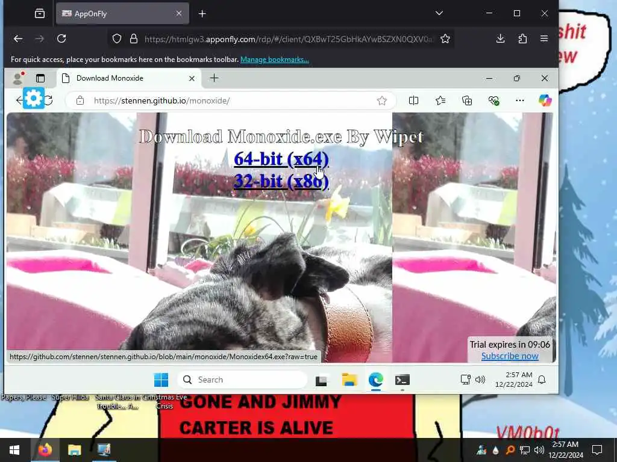Open remote clock showing 2:57 AM
The width and height of the screenshot is (617, 462).
point(514,380)
